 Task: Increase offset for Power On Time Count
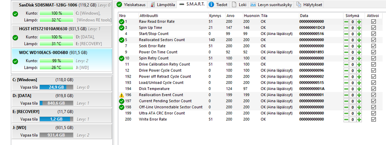pos(359,52)
